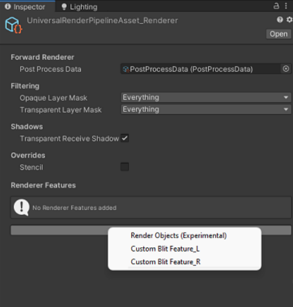
Task: Open the Transparent Layer Mask dropdown
Action: pos(206,110)
